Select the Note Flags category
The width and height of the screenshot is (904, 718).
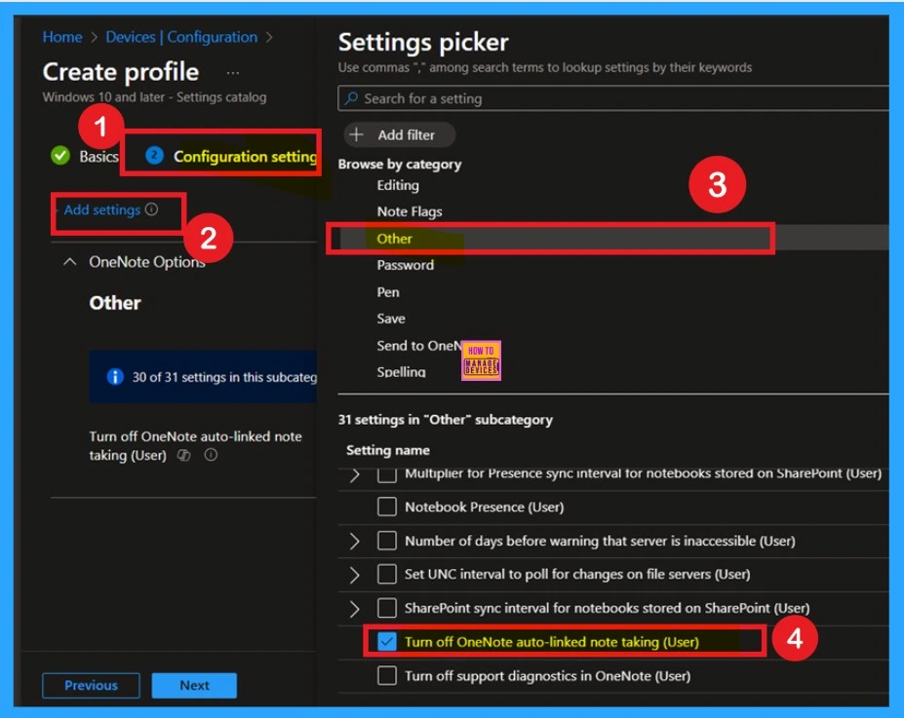(x=410, y=211)
